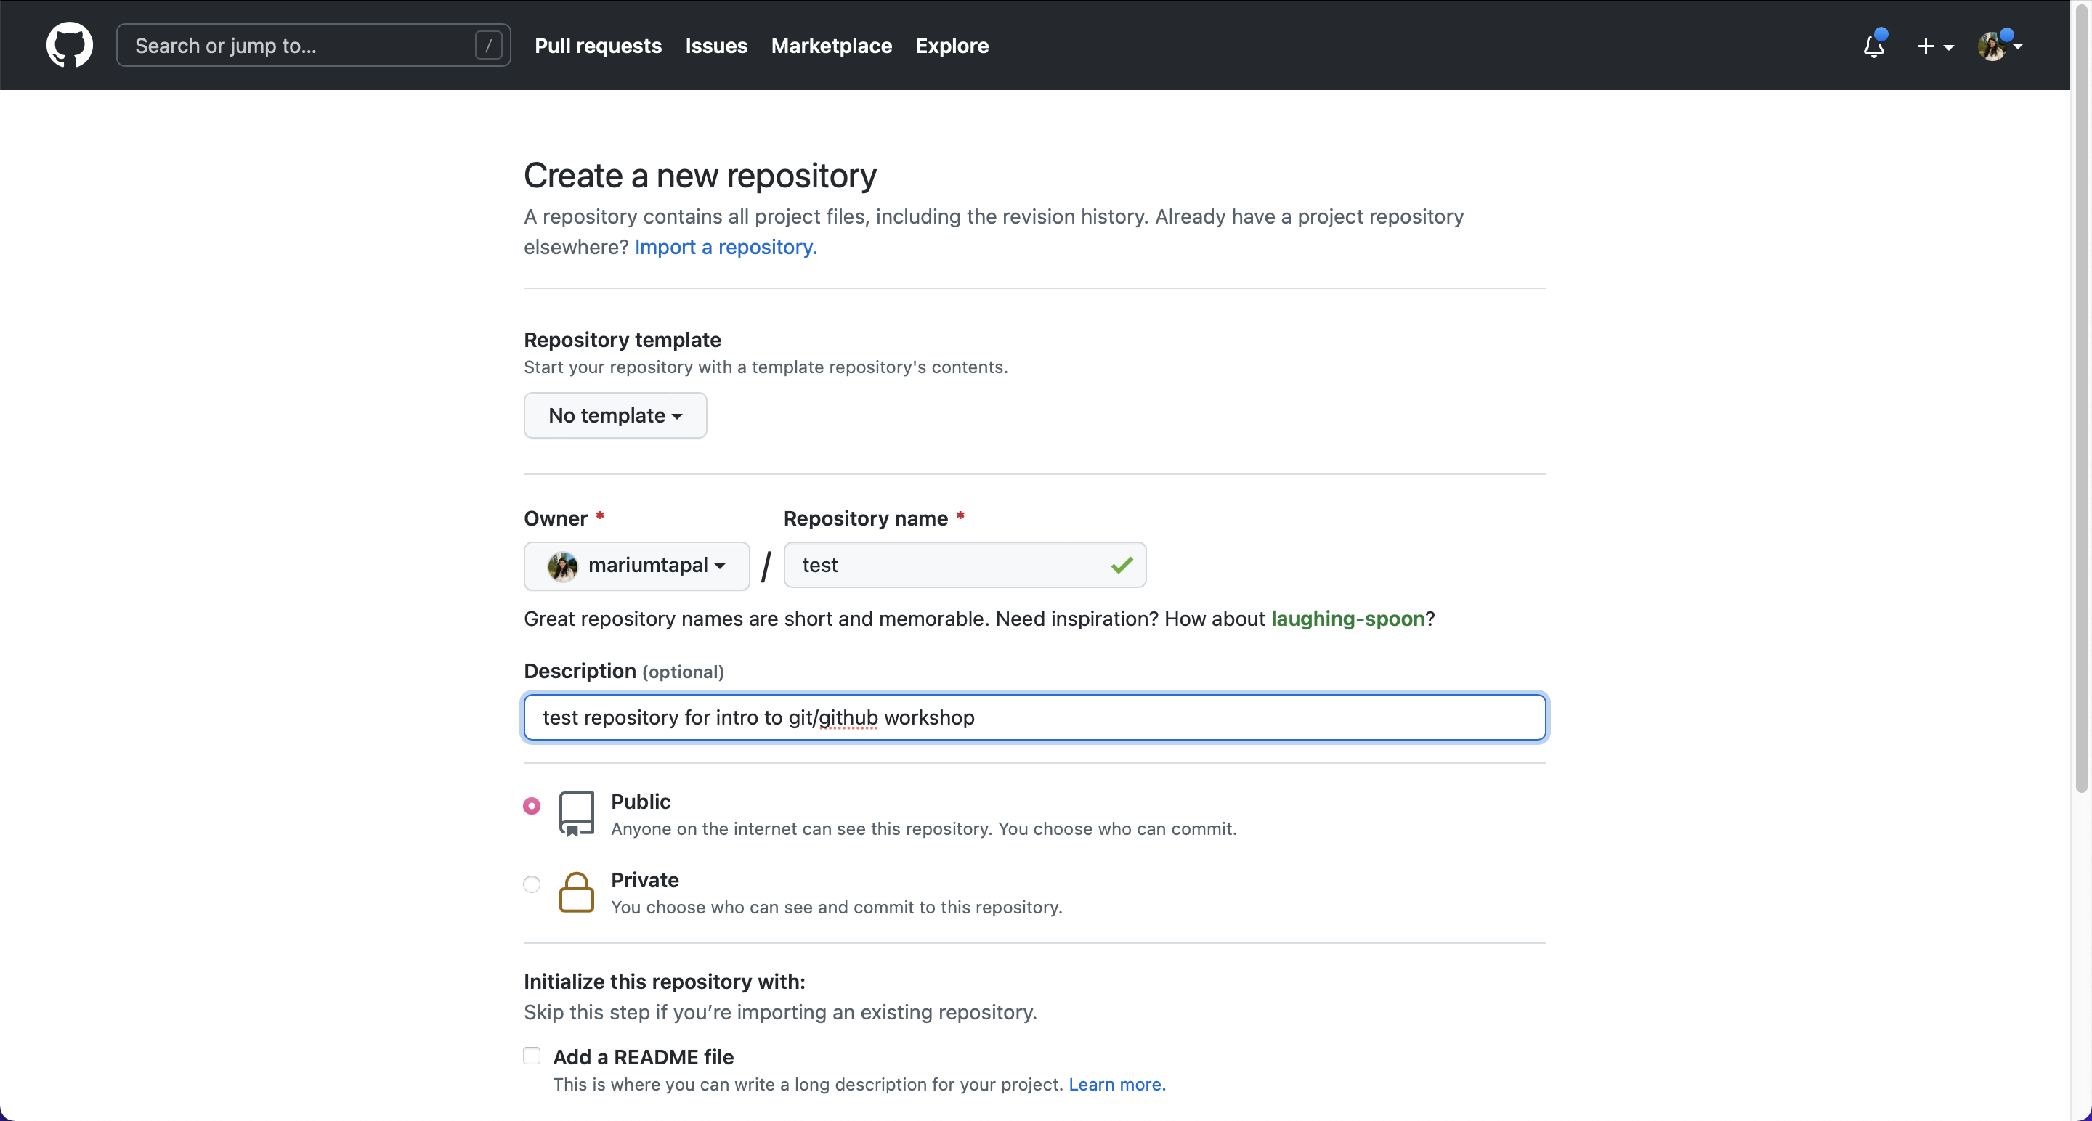Click the green checkmark in repository name
This screenshot has width=2092, height=1121.
(x=1122, y=565)
